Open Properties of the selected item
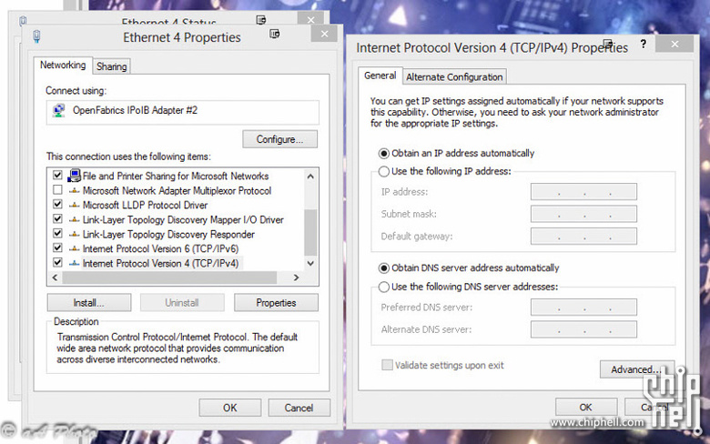This screenshot has width=710, height=444. (276, 303)
